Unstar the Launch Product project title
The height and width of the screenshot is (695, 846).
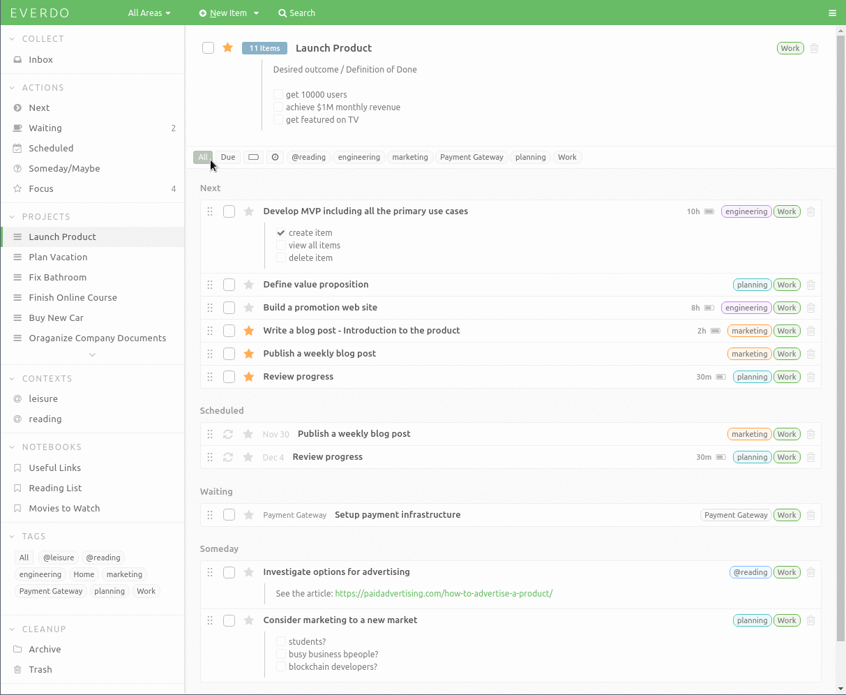(227, 47)
